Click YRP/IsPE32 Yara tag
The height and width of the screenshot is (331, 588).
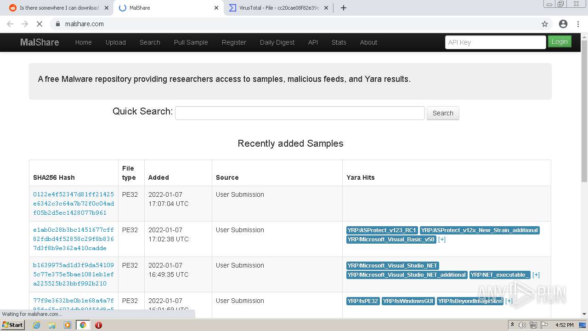tap(363, 301)
